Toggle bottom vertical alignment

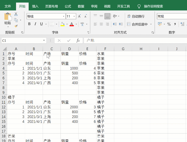click(107, 16)
